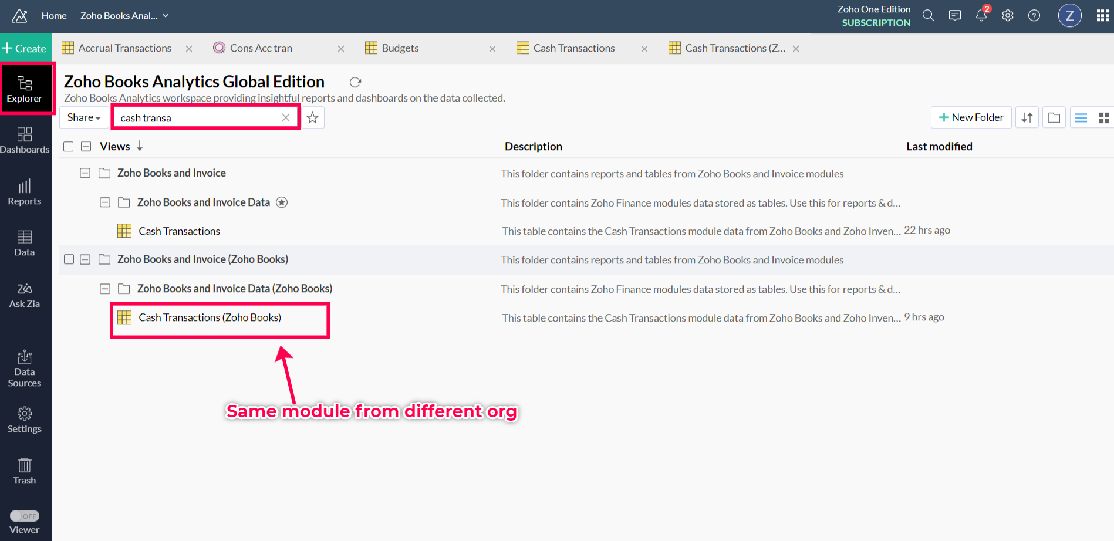Screen dimensions: 1114x541
Task: Close the Cash Transactions (Z... tab
Action: tap(796, 49)
